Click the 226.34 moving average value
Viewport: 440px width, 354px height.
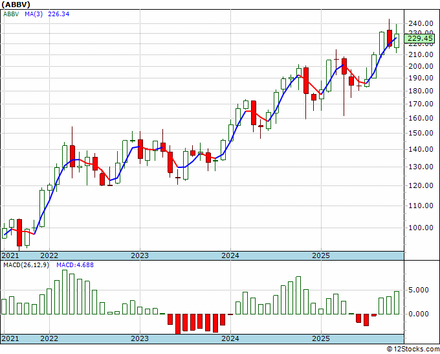(x=59, y=14)
